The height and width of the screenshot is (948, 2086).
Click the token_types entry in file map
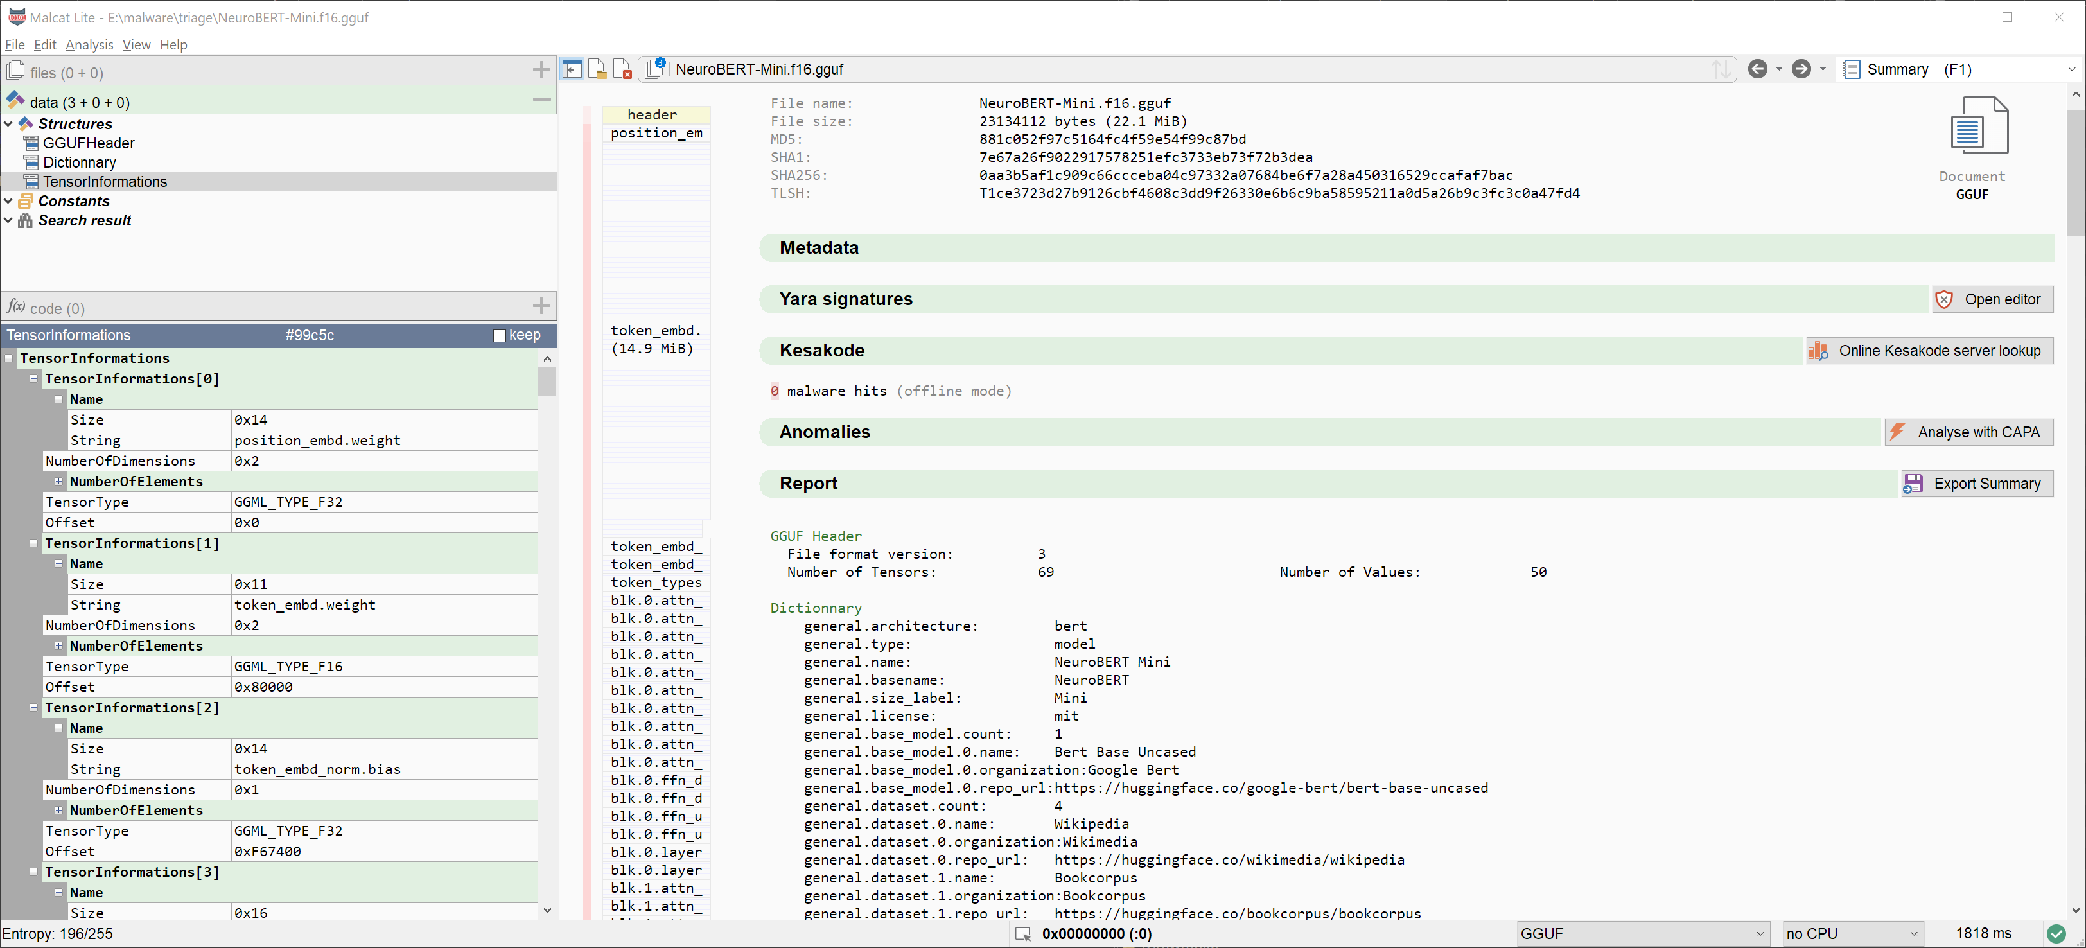[x=656, y=583]
